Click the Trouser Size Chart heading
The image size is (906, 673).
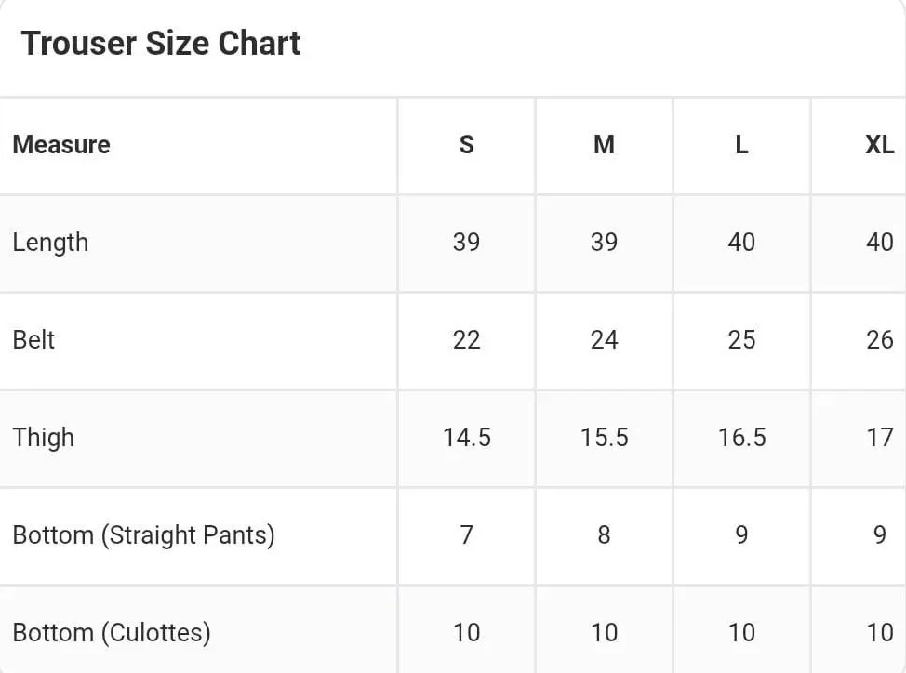(161, 44)
